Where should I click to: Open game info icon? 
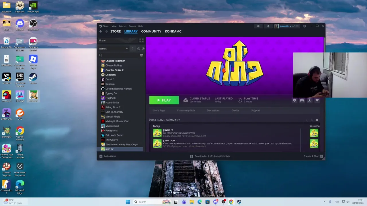[309, 100]
